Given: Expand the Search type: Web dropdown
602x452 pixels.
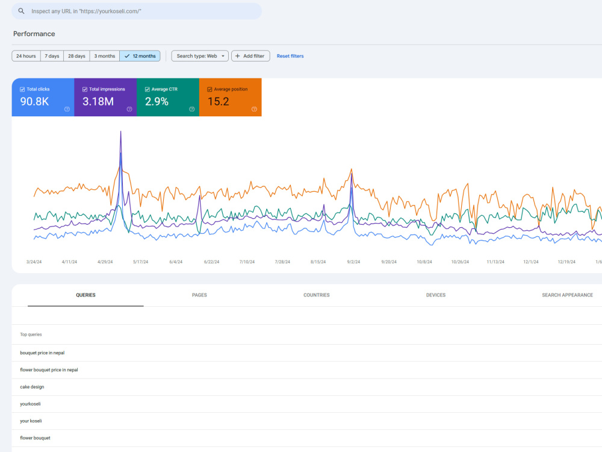Looking at the screenshot, I should point(200,56).
